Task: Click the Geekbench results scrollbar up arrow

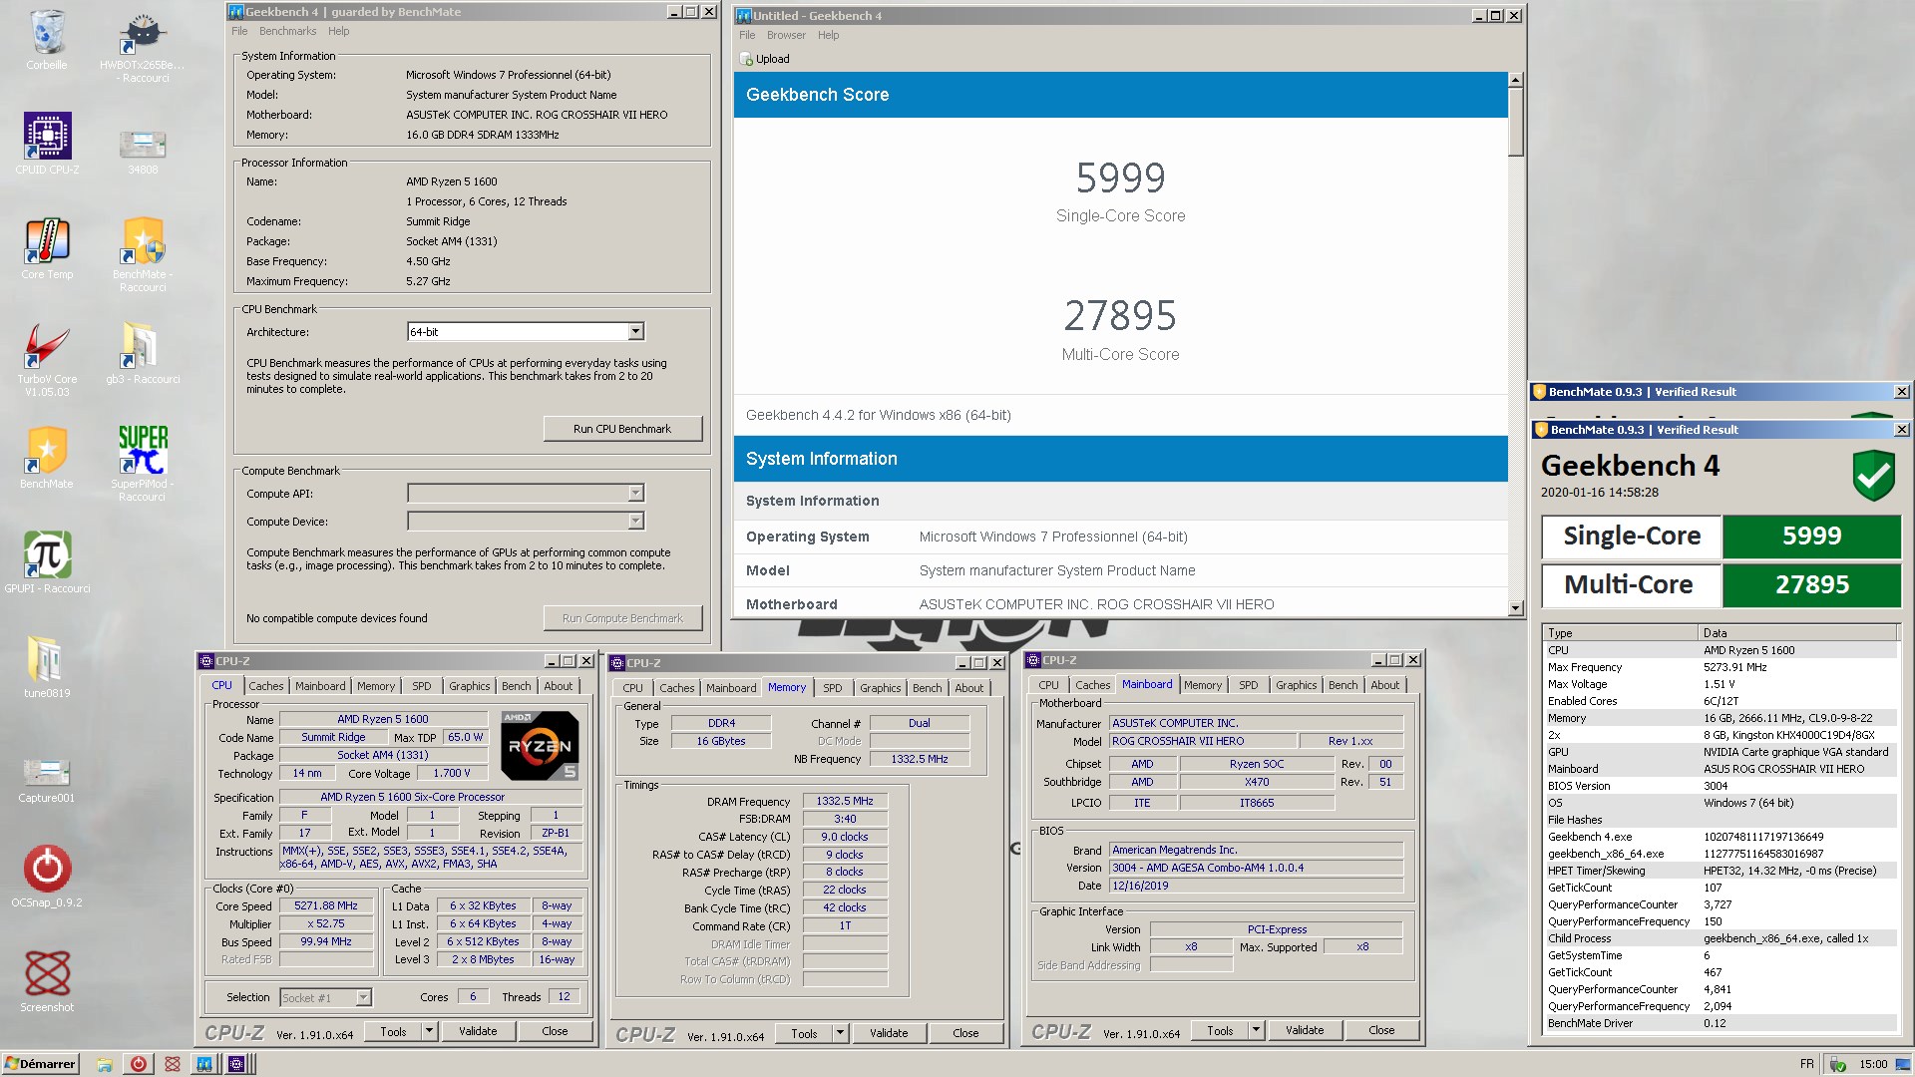Action: (x=1516, y=80)
